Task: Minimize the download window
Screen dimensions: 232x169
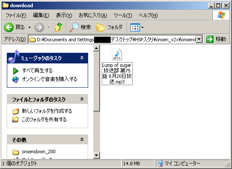Action: [x=211, y=6]
